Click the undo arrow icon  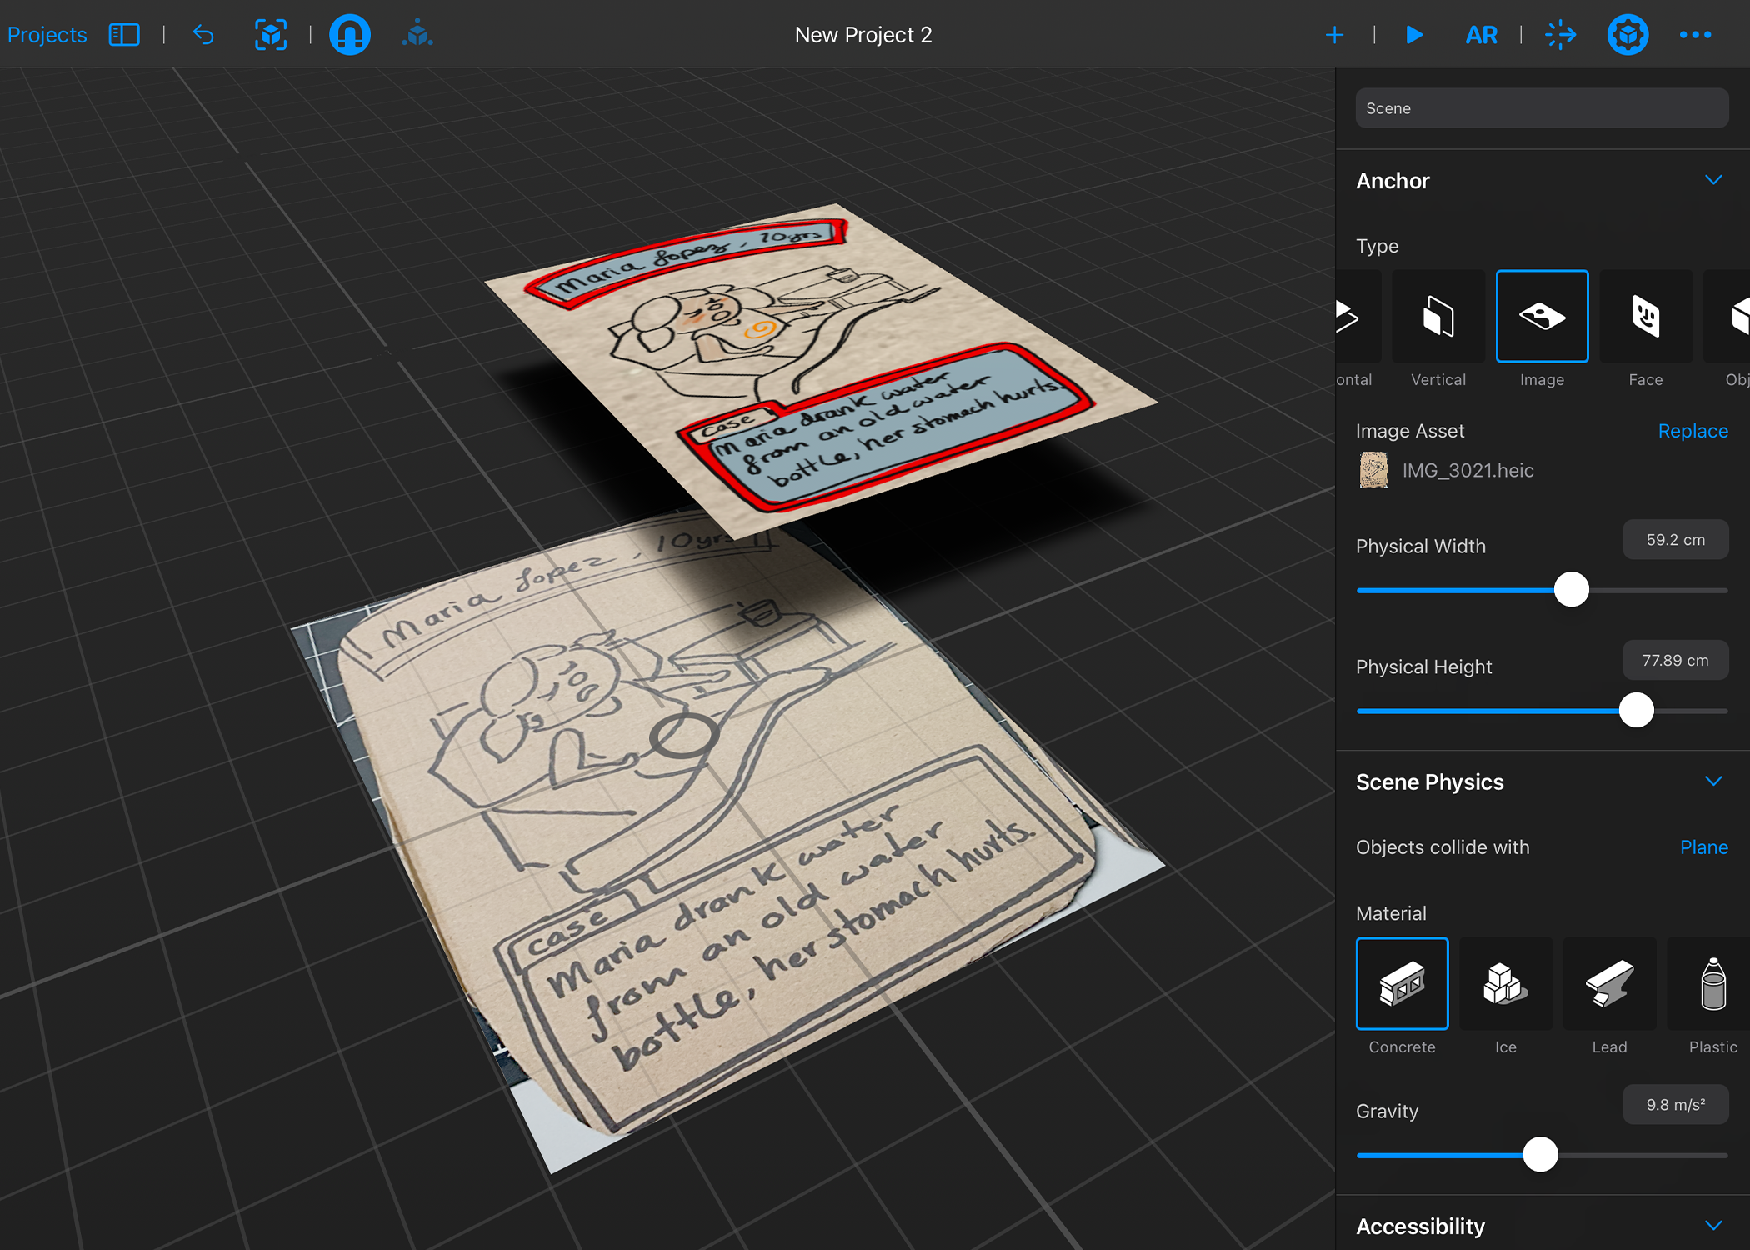tap(204, 35)
